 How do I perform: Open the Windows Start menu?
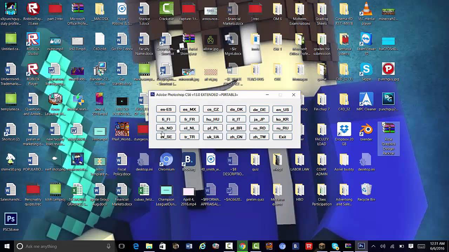(7, 246)
